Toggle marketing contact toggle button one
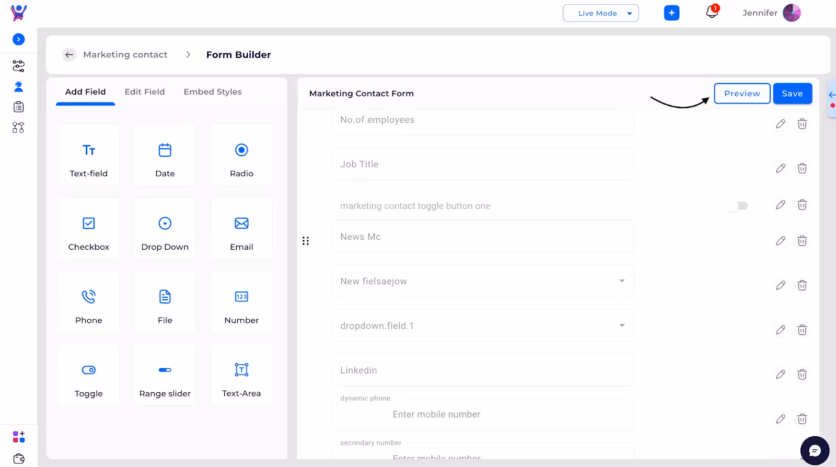Image resolution: width=836 pixels, height=467 pixels. [x=739, y=206]
